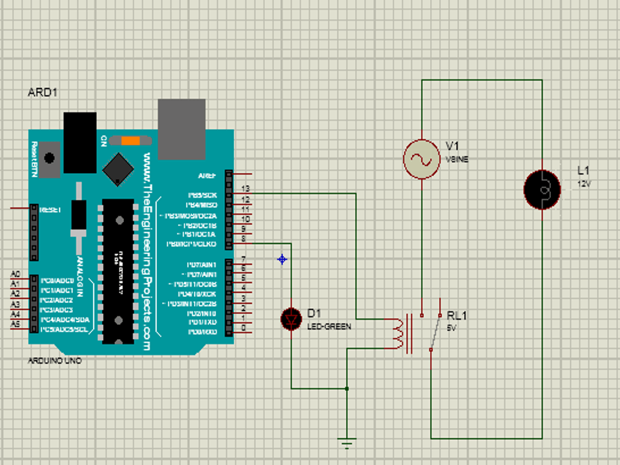Image resolution: width=620 pixels, height=465 pixels.
Task: Click the black power jack on Arduino
Action: [x=80, y=142]
